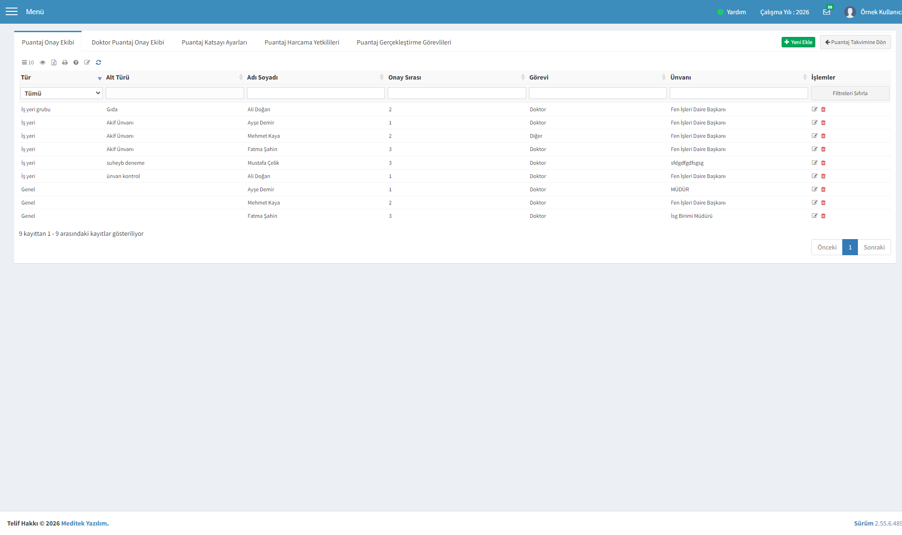Delete the Ali Doğan Gıda row
This screenshot has width=902, height=535.
click(x=823, y=109)
